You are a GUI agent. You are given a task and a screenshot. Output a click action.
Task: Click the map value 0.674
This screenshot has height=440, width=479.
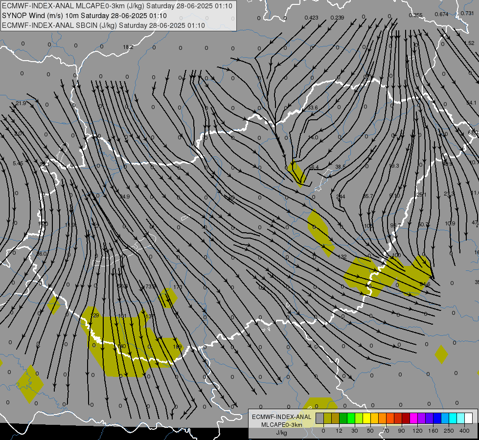coord(441,14)
